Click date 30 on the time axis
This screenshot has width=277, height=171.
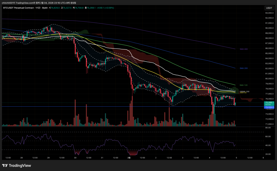tap(75, 157)
